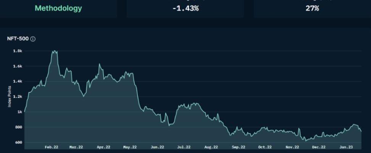371x153 pixels.
Task: Click the -1.43% stat card
Action: 185,8
